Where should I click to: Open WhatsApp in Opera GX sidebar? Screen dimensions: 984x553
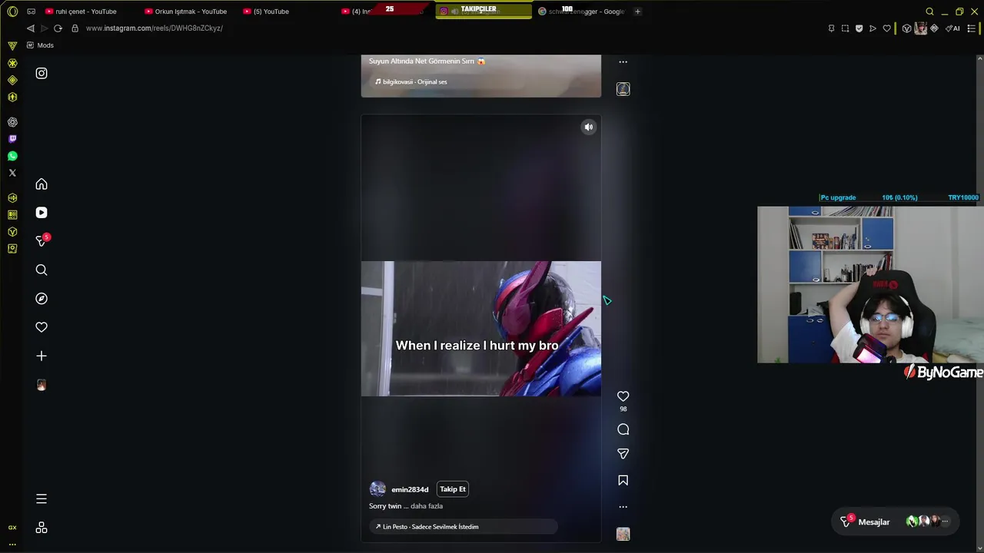[12, 156]
